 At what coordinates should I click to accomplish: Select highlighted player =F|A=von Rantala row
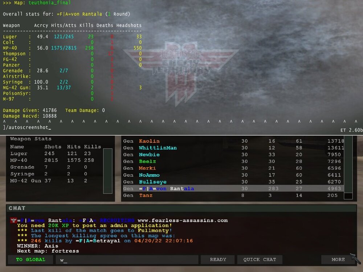(233, 189)
